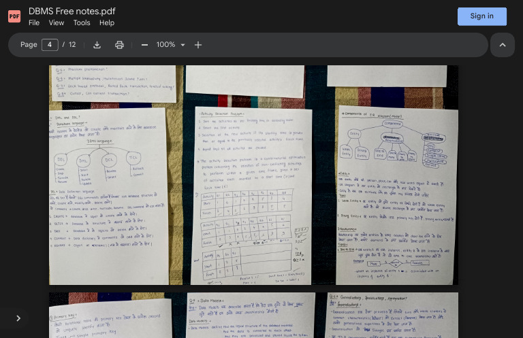Screen dimensions: 523x338
Task: Click the page number input field
Action: (x=50, y=45)
